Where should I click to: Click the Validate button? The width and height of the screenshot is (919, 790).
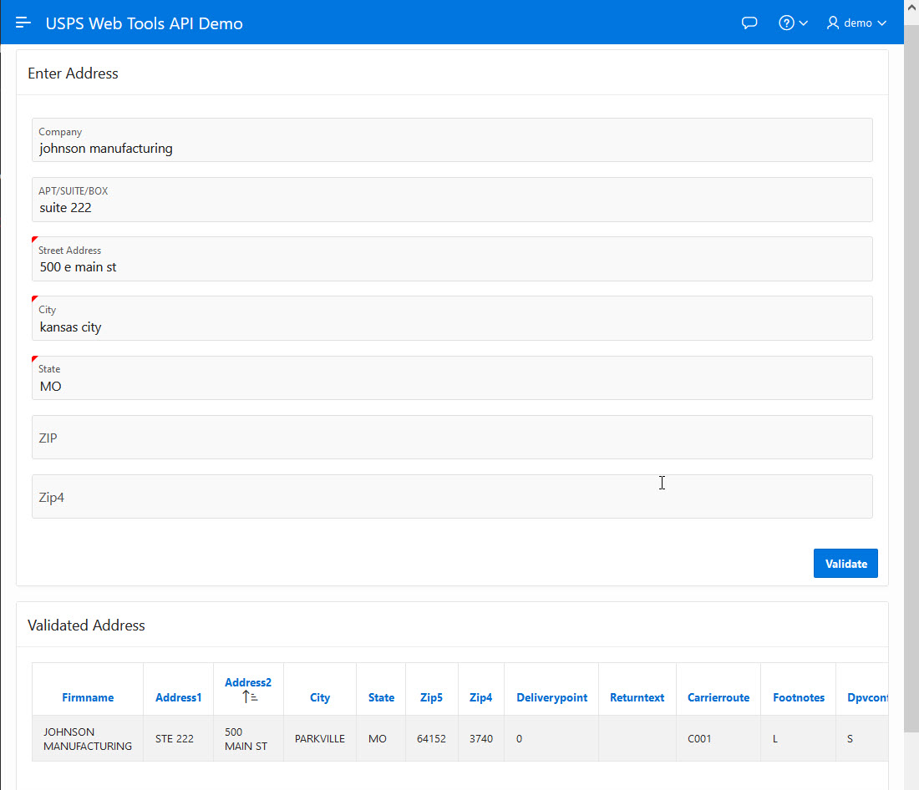[x=845, y=563]
